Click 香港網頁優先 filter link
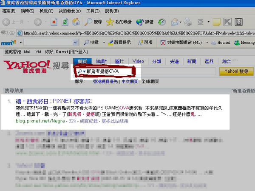This screenshot has width=255, height=191. [105, 81]
